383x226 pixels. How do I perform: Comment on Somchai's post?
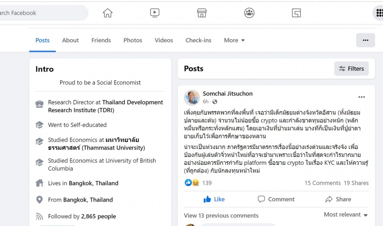276,199
